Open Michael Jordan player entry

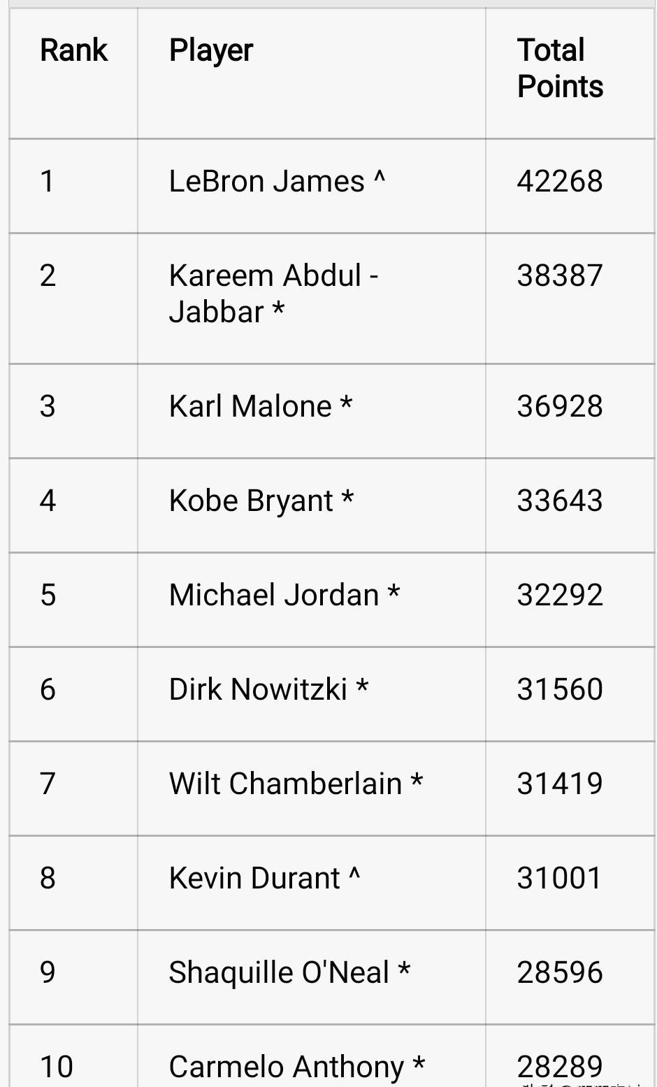pos(274,595)
